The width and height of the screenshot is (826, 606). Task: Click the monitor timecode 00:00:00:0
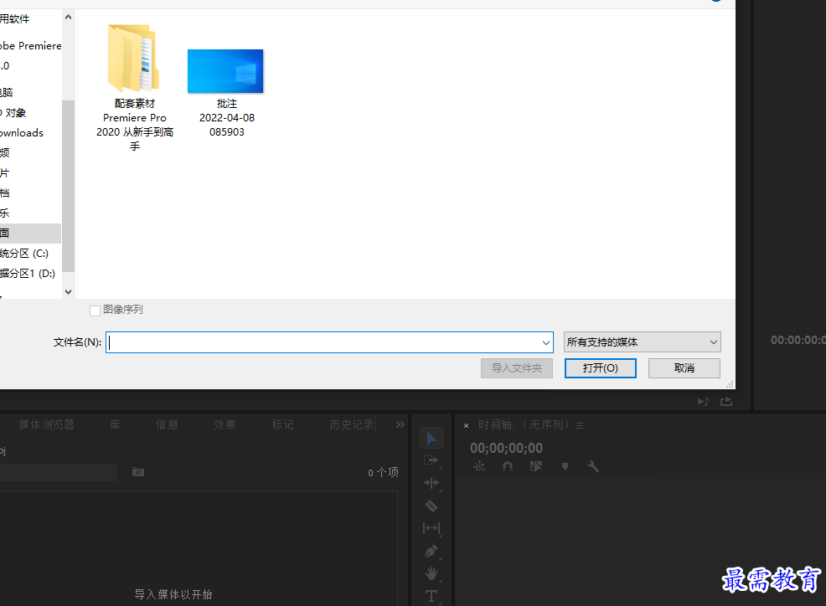(x=798, y=340)
